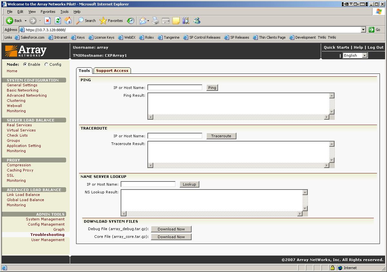Open the Tools menu in menu bar
The height and width of the screenshot is (272, 387).
coord(64,12)
